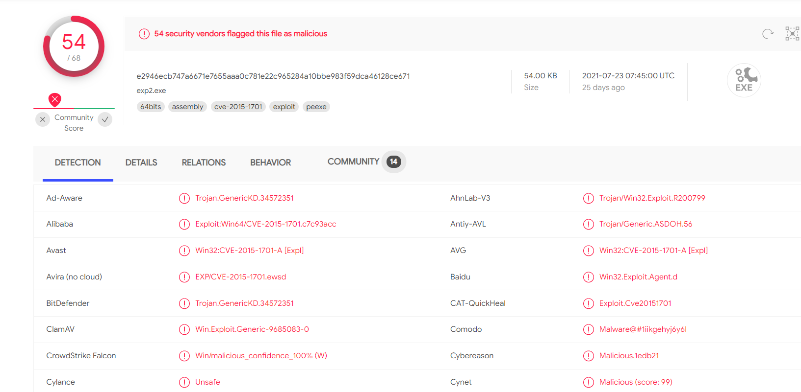801x392 pixels.
Task: Click the 64bits tag
Action: 151,107
